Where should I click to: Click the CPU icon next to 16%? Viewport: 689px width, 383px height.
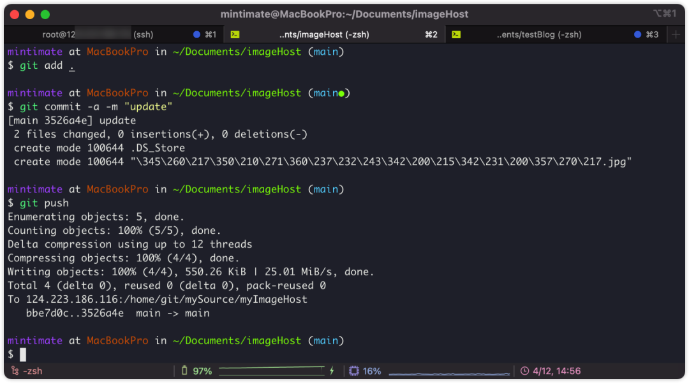pos(353,370)
